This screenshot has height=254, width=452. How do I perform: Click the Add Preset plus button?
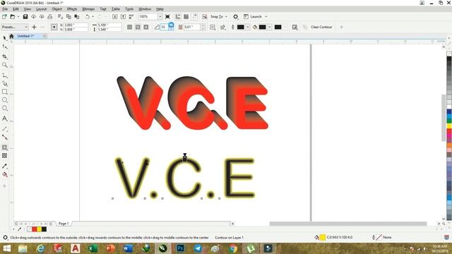34,27
